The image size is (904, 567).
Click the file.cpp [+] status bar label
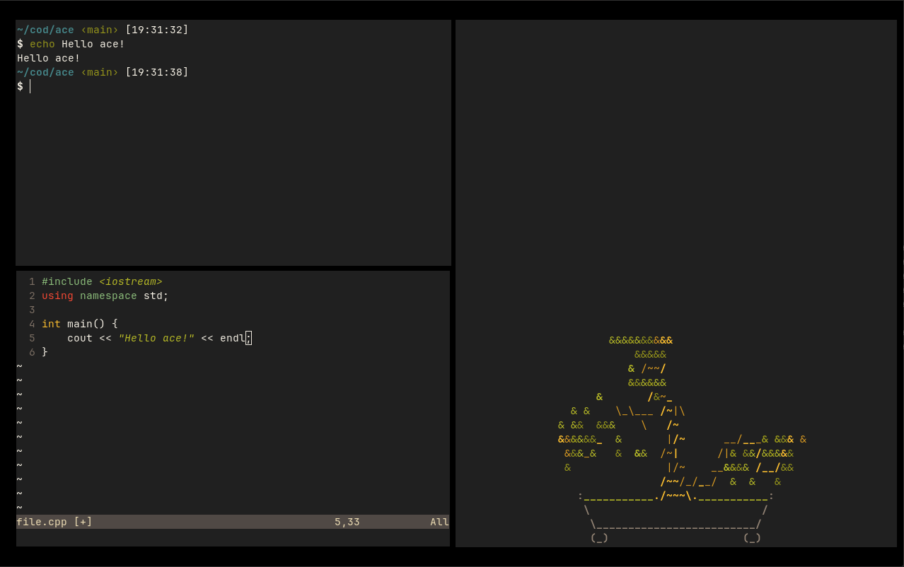coord(54,522)
